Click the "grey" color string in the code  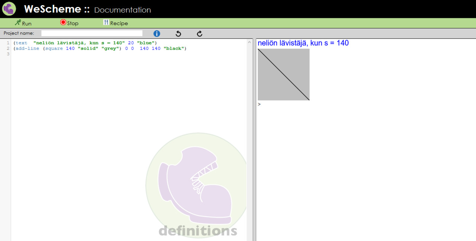110,49
